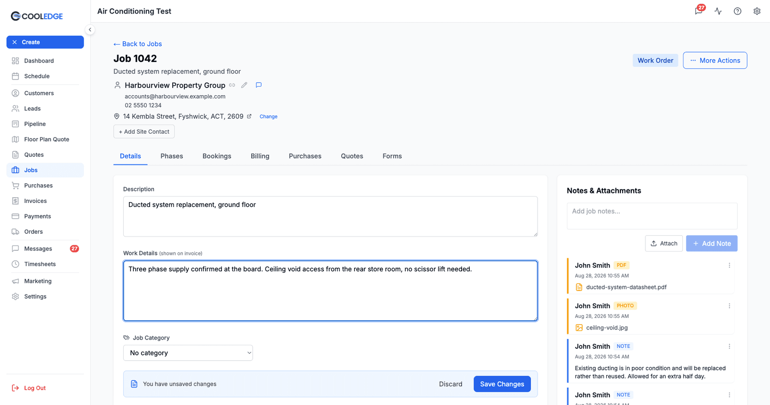The height and width of the screenshot is (405, 770).
Task: Click the Work Order button
Action: (655, 61)
